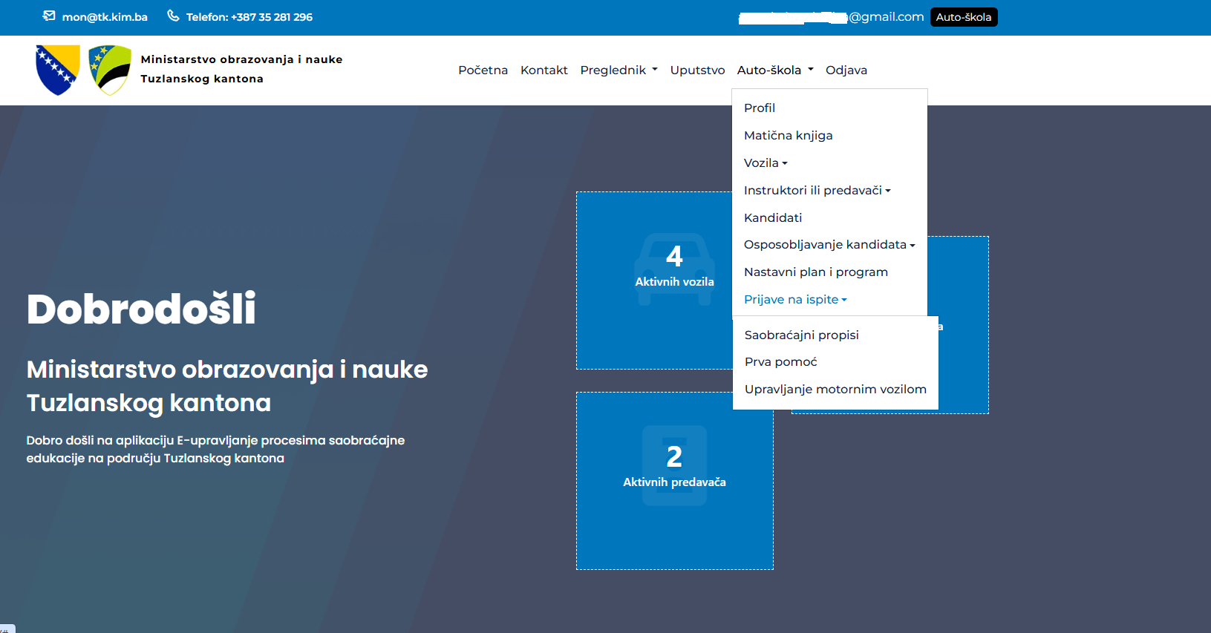
Task: Open the Preglednik dropdown menu
Action: 618,70
